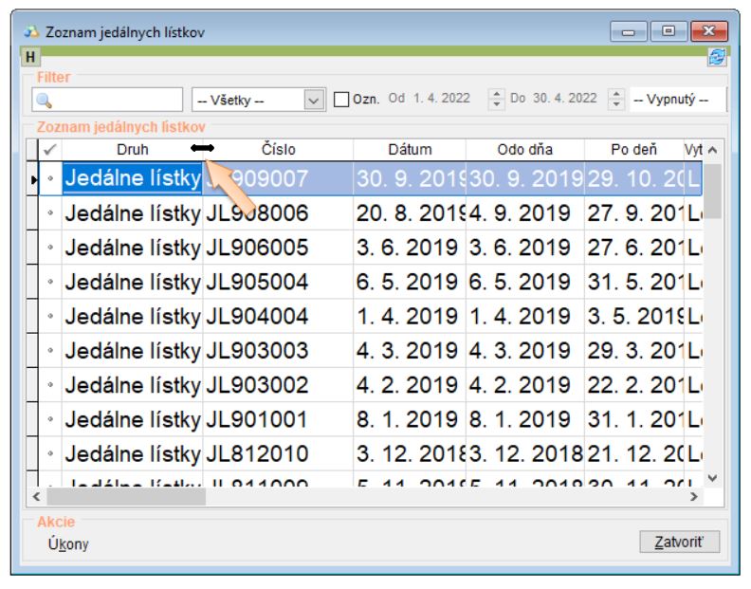This screenshot has width=751, height=589.
Task: Open the "-- Vypnutý --" dropdown
Action: [x=677, y=99]
